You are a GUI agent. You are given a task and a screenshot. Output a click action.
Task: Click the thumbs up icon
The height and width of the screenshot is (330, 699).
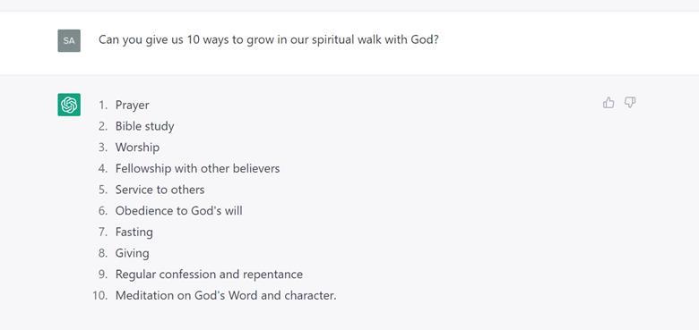click(x=608, y=103)
